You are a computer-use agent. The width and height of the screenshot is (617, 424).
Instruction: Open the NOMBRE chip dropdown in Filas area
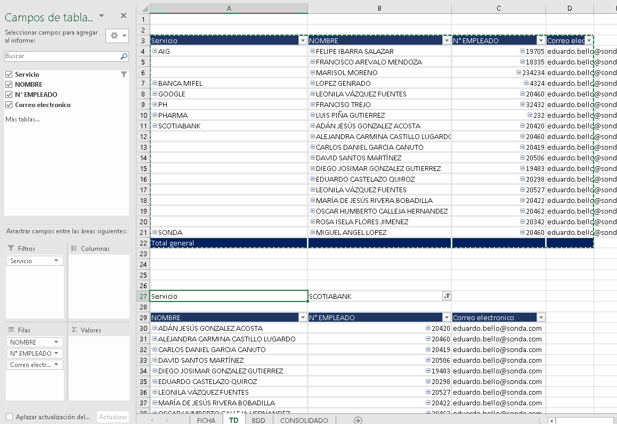(x=56, y=342)
